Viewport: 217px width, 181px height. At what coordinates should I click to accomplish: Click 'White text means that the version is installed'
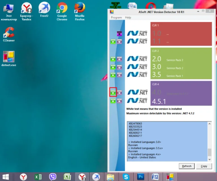[154, 109]
